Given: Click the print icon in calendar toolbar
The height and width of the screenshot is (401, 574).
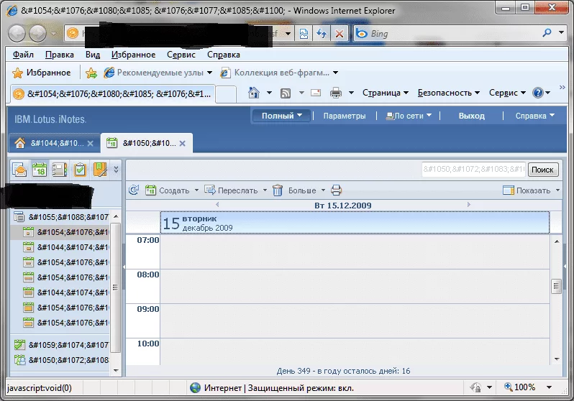Looking at the screenshot, I should 336,190.
